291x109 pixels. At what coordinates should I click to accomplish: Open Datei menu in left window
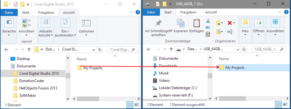[x=9, y=12]
